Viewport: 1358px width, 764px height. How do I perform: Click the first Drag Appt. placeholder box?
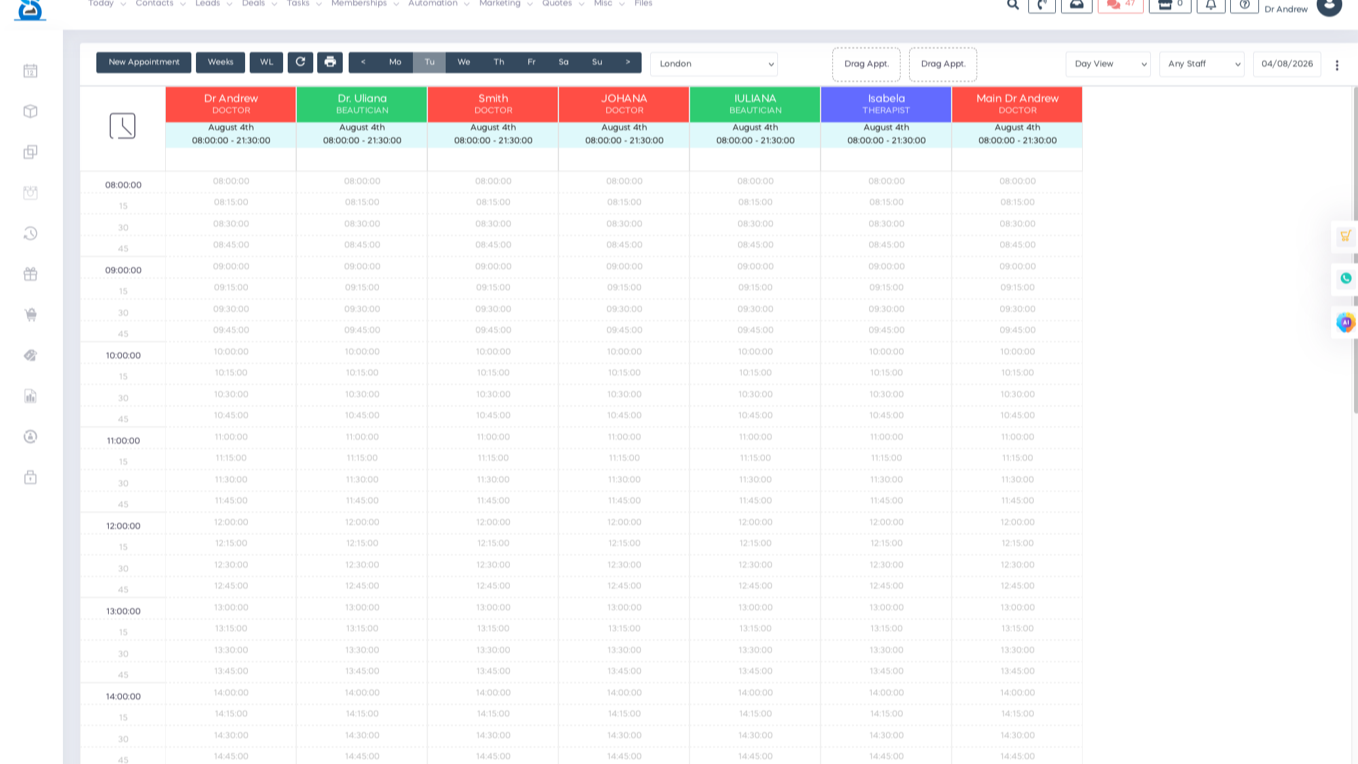coord(866,64)
